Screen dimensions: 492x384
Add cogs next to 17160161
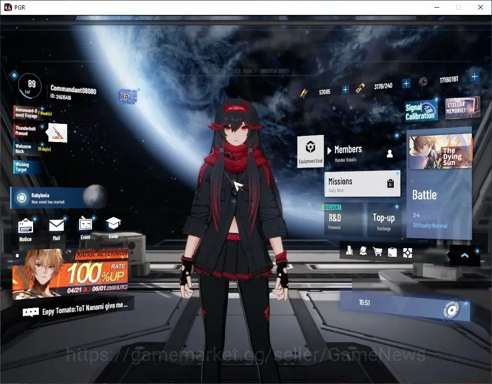474,77
